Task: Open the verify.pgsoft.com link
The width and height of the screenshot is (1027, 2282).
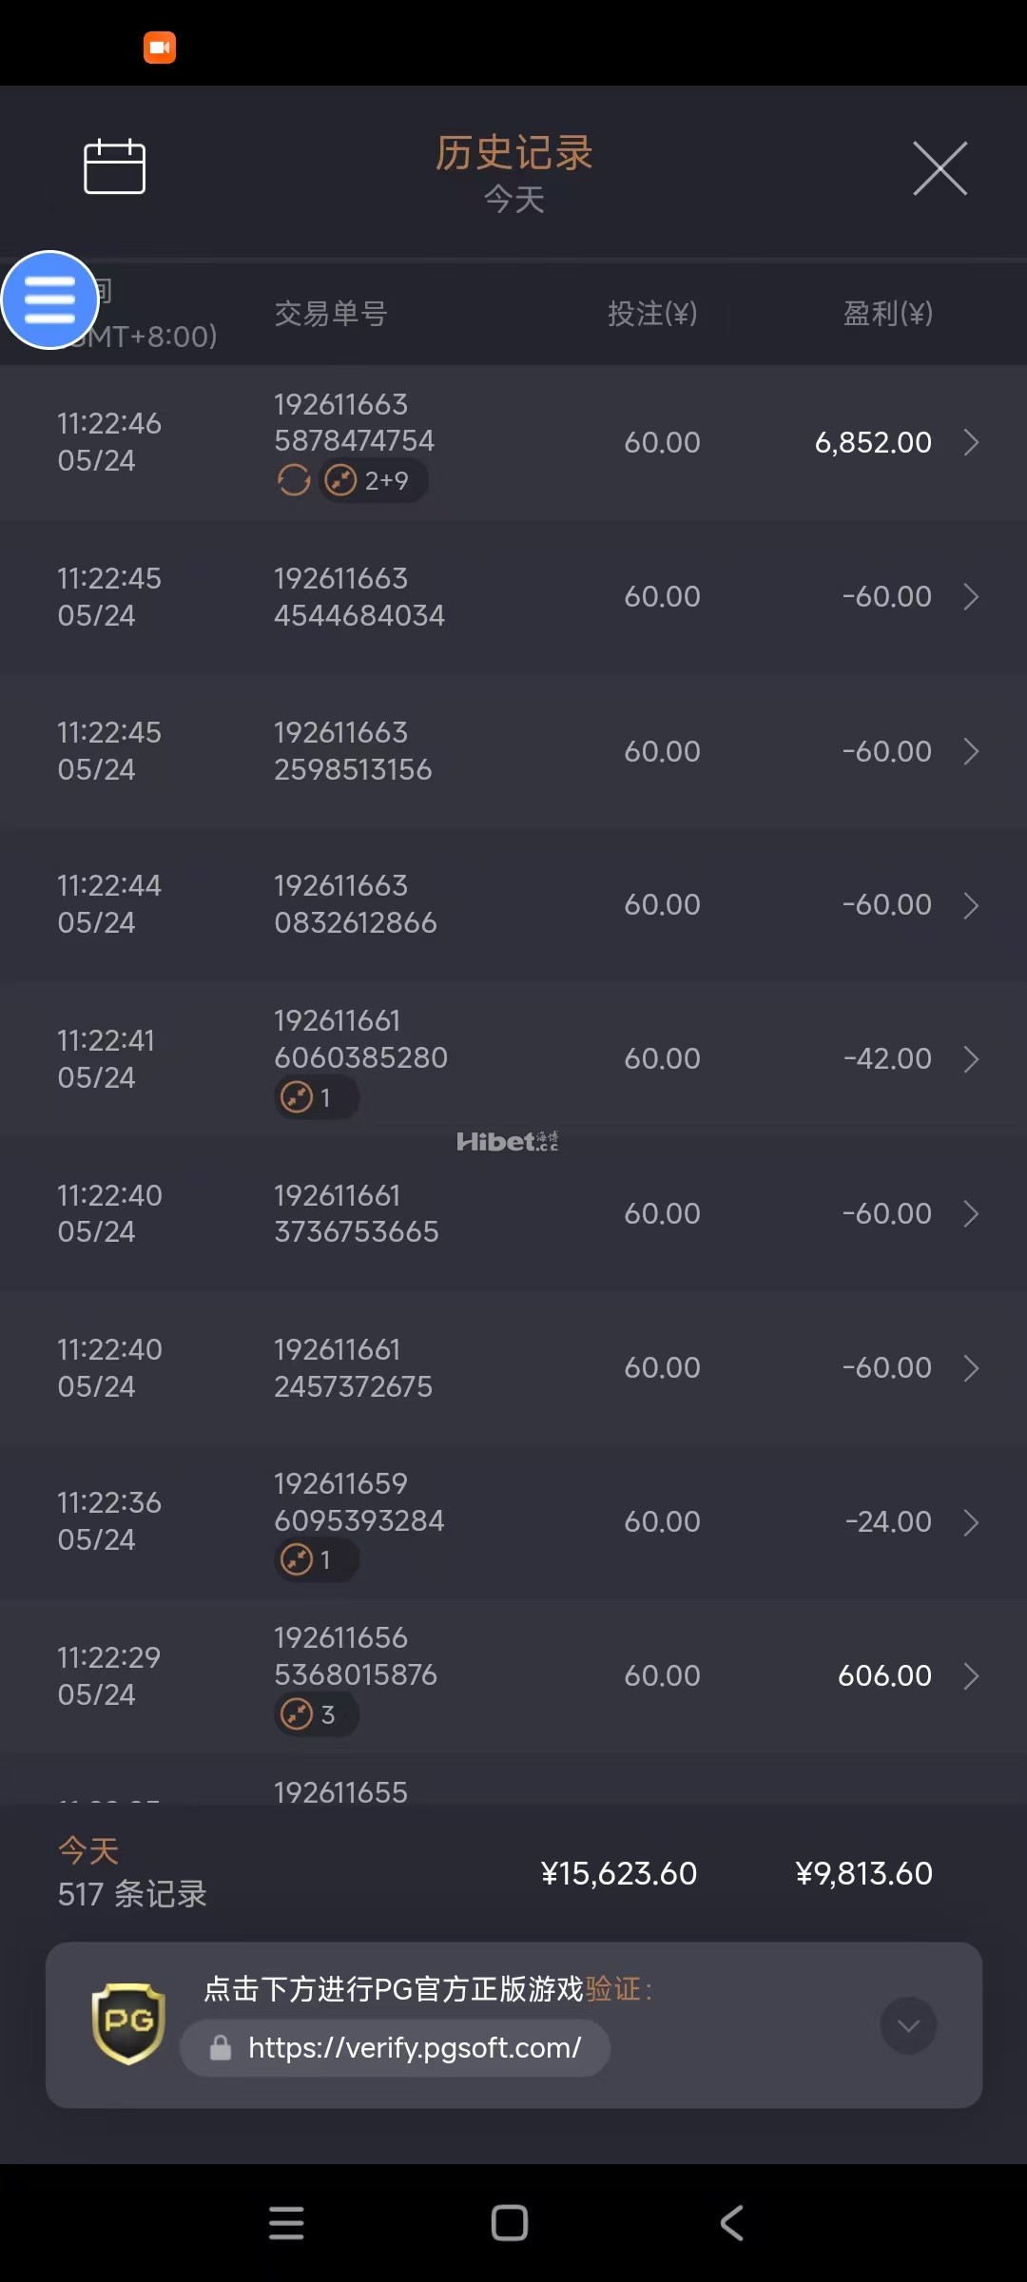Action: coord(414,2047)
